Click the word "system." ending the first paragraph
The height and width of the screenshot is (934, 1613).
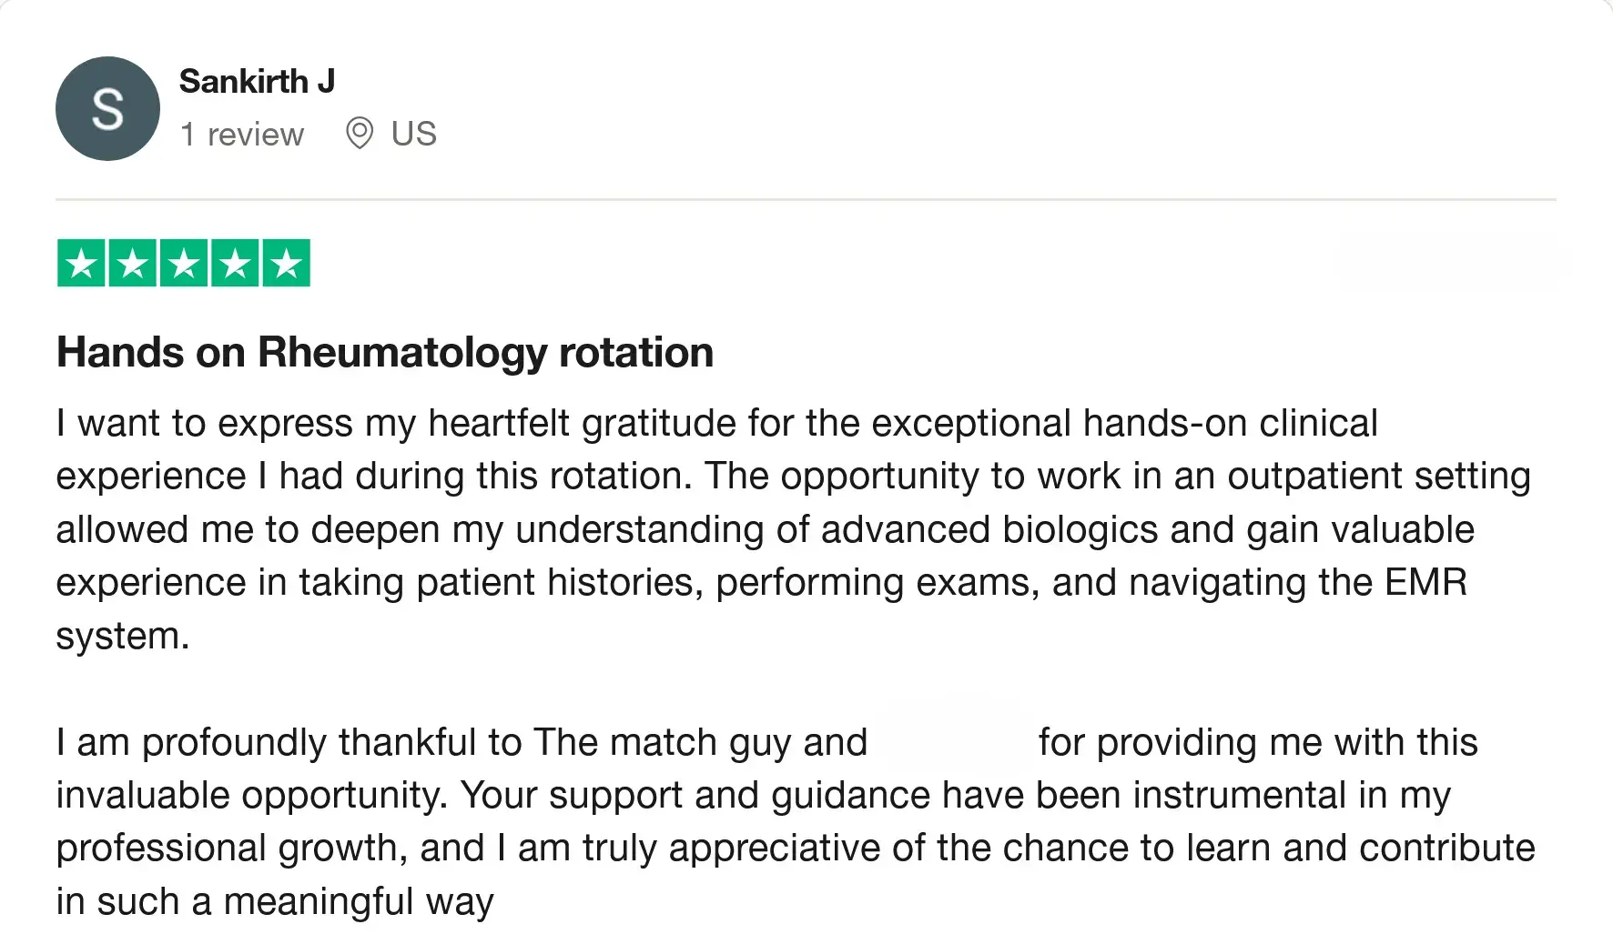point(122,636)
